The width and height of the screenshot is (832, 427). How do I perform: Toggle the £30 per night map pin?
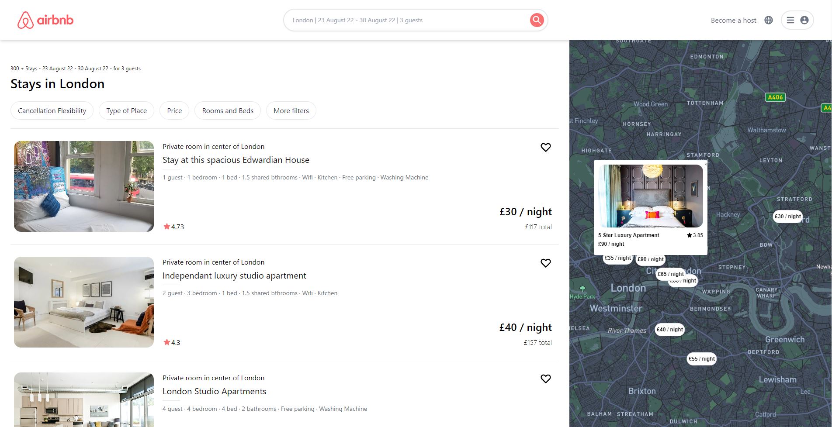pos(787,216)
